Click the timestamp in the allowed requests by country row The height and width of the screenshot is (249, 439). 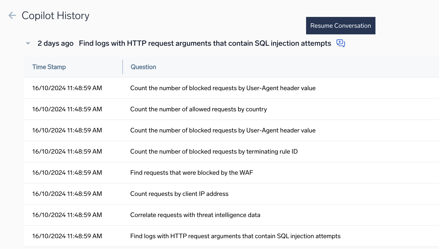67,109
